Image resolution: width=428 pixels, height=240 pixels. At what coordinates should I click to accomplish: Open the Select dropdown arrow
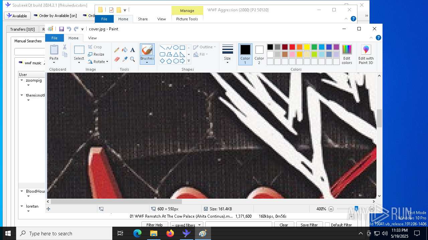pyautogui.click(x=79, y=62)
